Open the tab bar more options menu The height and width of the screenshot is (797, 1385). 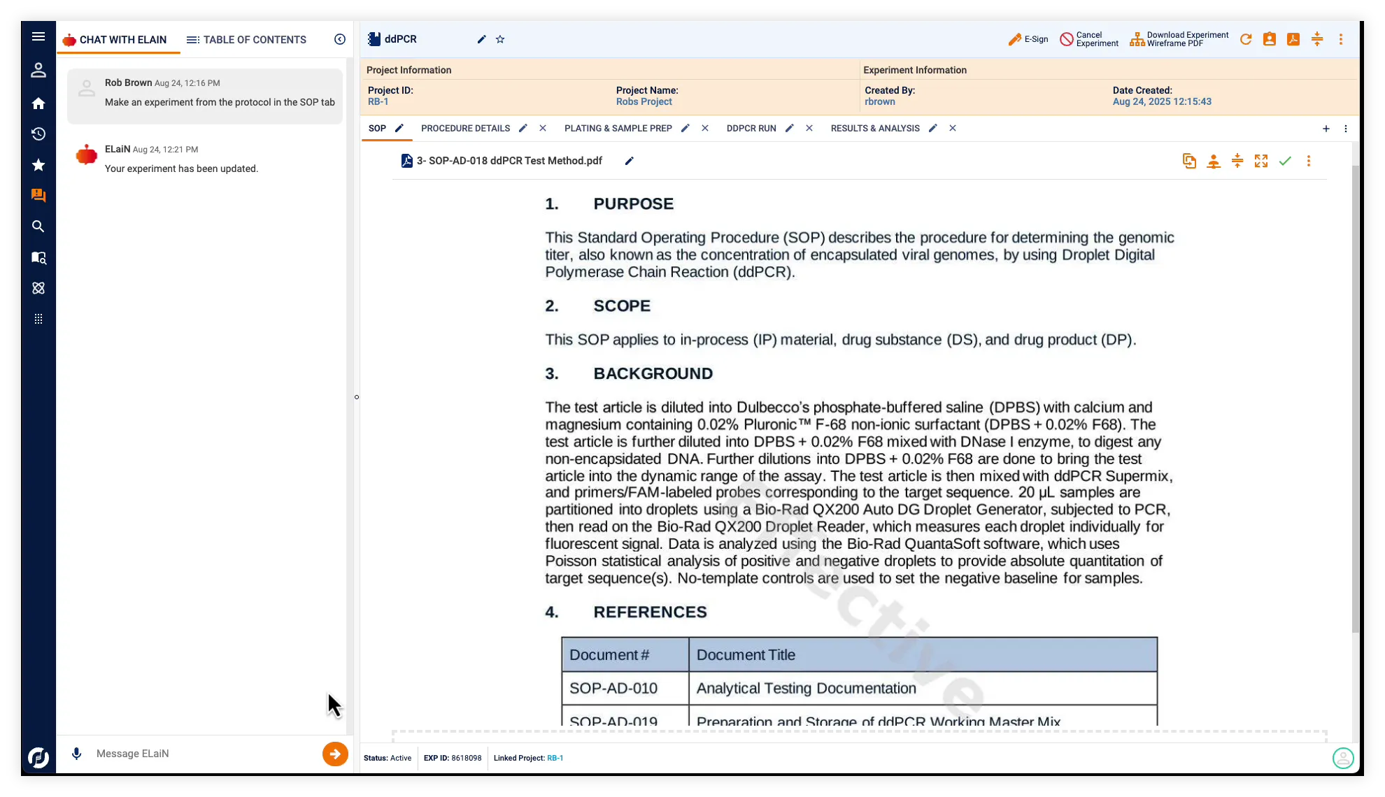pos(1346,128)
